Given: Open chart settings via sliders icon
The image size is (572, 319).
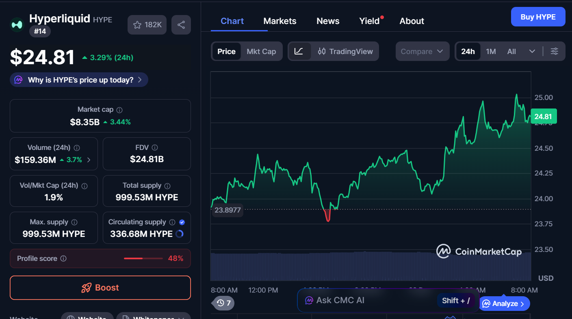Looking at the screenshot, I should [555, 51].
